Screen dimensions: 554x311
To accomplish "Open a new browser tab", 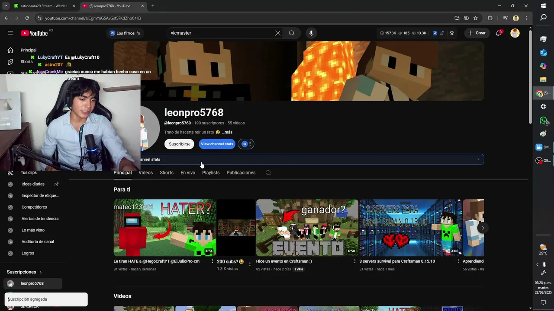I will coord(153,6).
